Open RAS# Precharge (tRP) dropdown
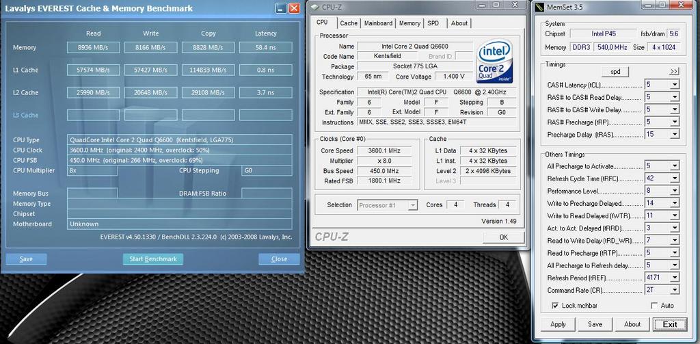This screenshot has height=344, width=700. pyautogui.click(x=674, y=122)
